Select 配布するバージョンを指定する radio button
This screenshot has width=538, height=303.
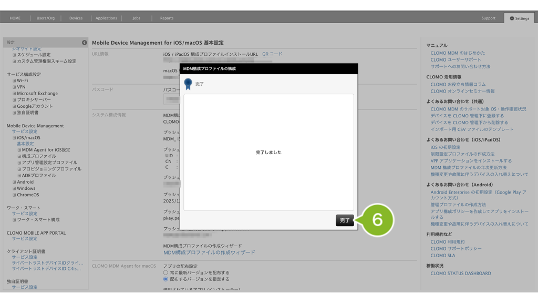pos(165,279)
